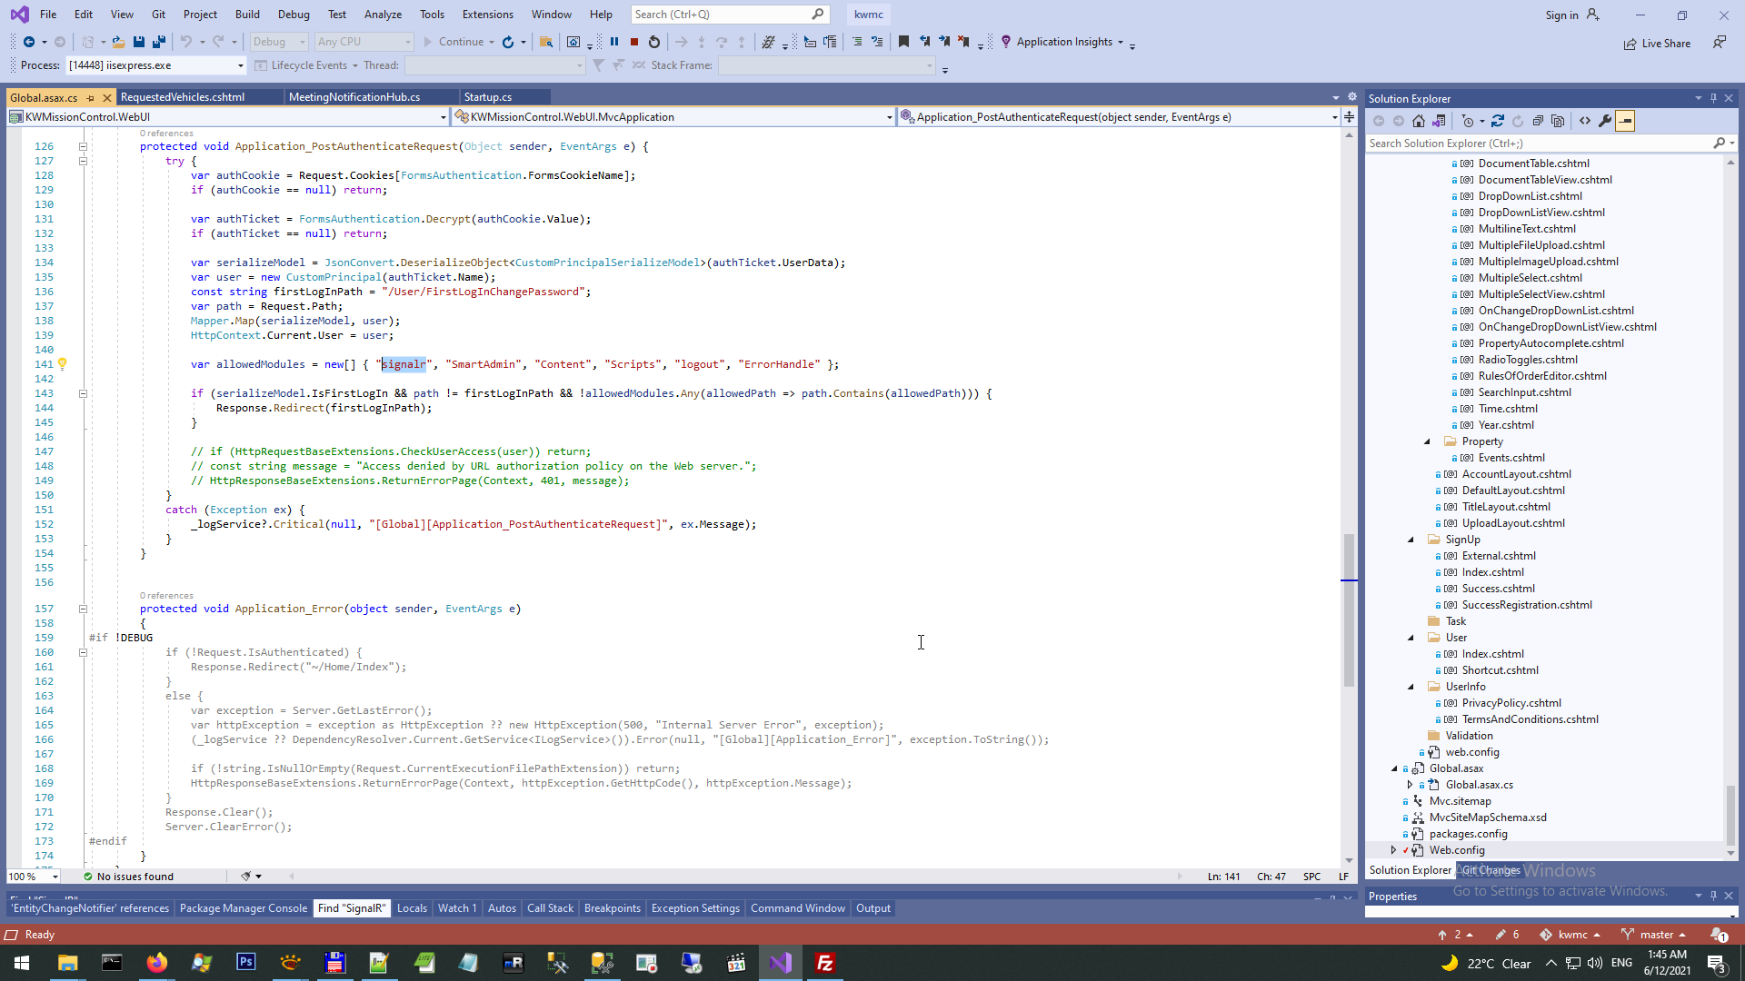
Task: Open the Debug menu
Action: click(x=294, y=15)
